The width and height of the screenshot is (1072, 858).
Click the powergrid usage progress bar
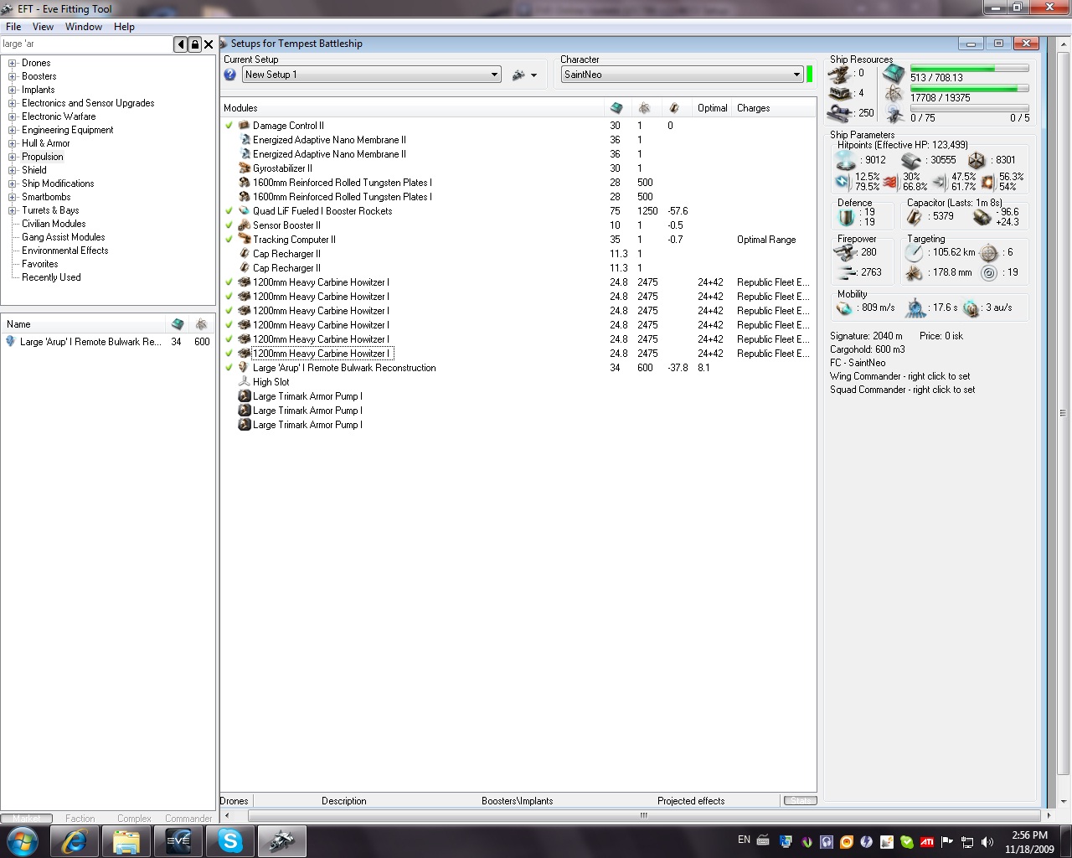click(969, 88)
